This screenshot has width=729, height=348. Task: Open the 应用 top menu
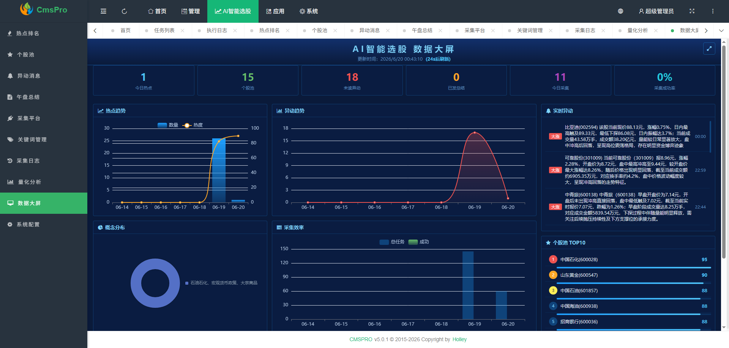(x=275, y=11)
